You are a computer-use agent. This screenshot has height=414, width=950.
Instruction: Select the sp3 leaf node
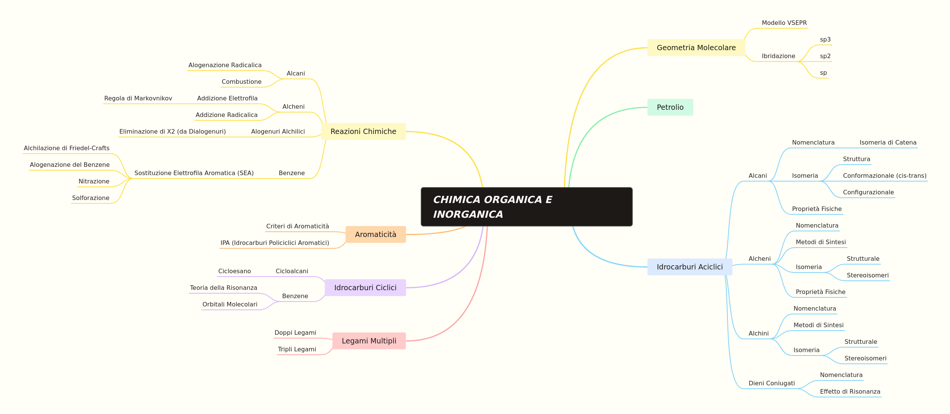(x=825, y=40)
